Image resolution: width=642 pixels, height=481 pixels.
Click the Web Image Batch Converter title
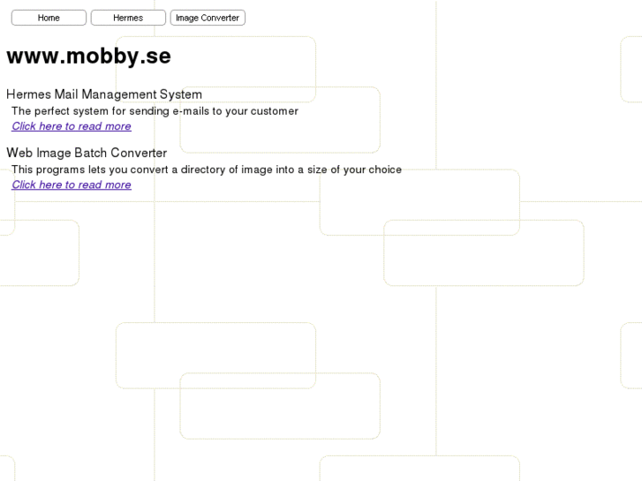click(x=87, y=153)
